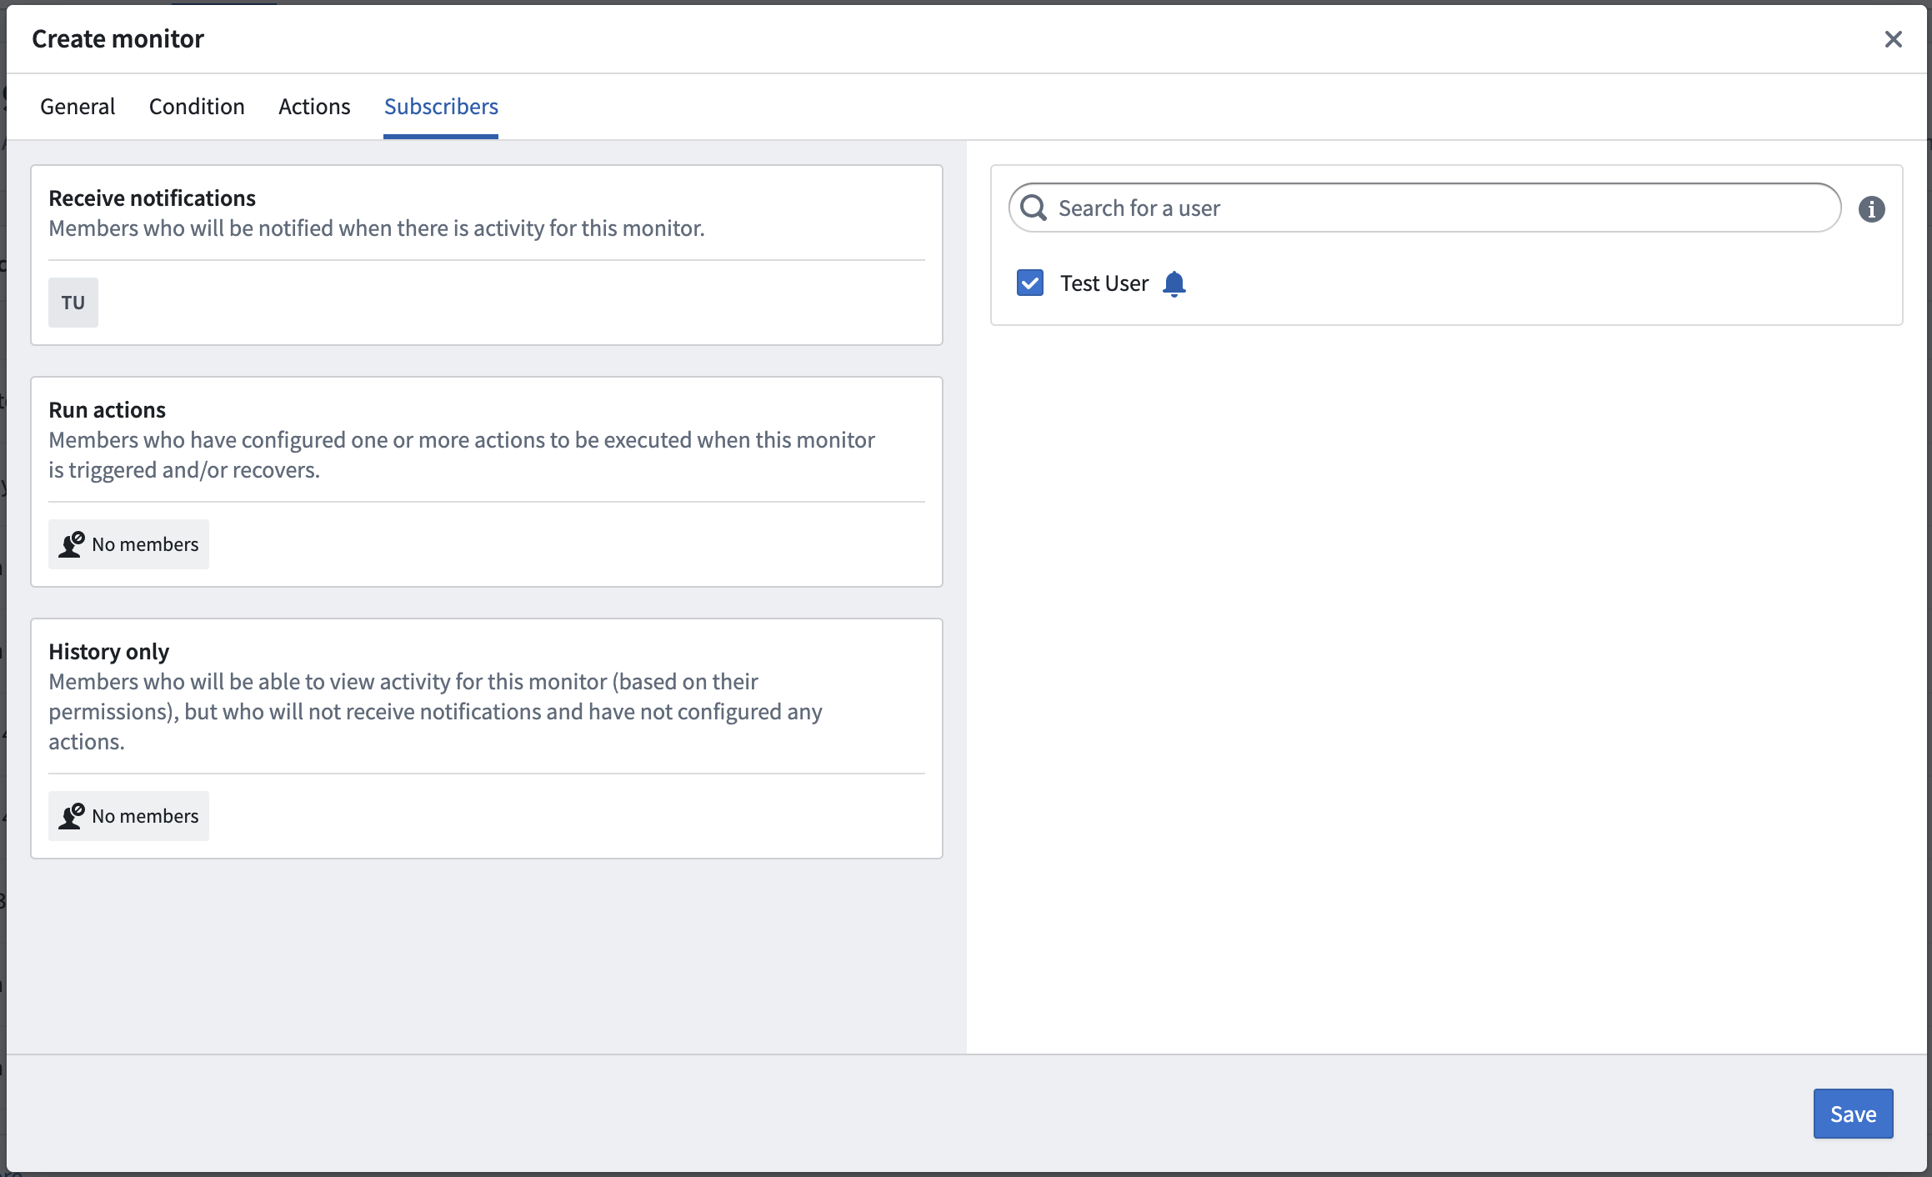
Task: Toggle the notification bell for Test User
Action: pos(1174,284)
